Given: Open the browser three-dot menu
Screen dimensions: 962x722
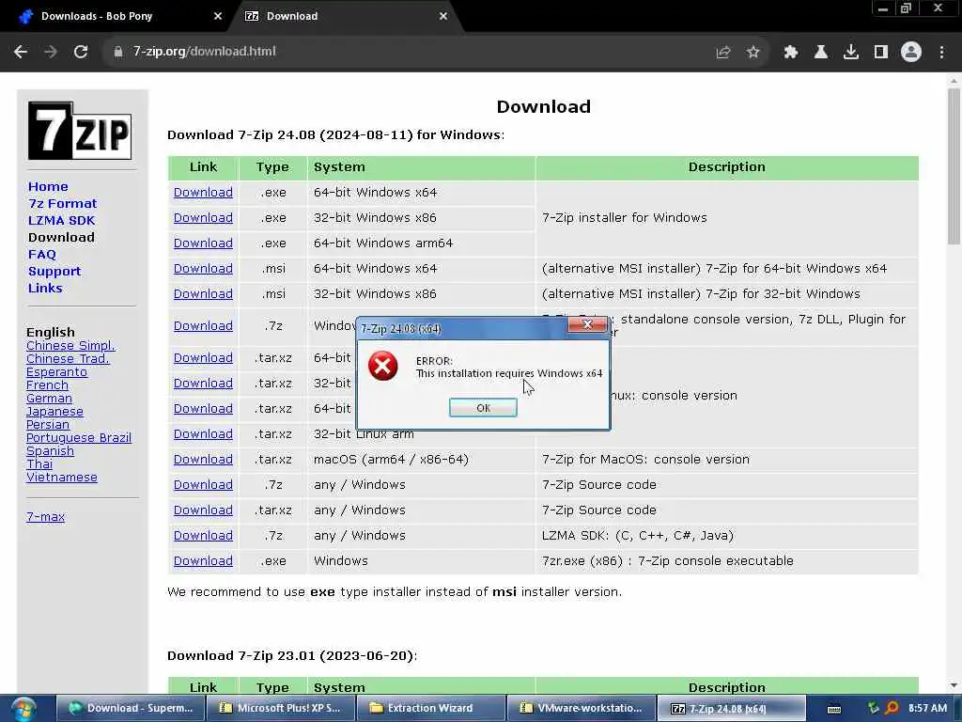Looking at the screenshot, I should (x=941, y=53).
